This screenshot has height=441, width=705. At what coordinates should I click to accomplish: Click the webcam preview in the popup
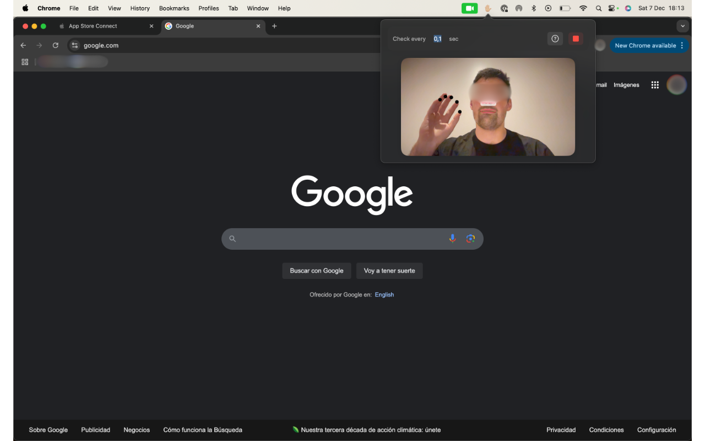coord(488,107)
